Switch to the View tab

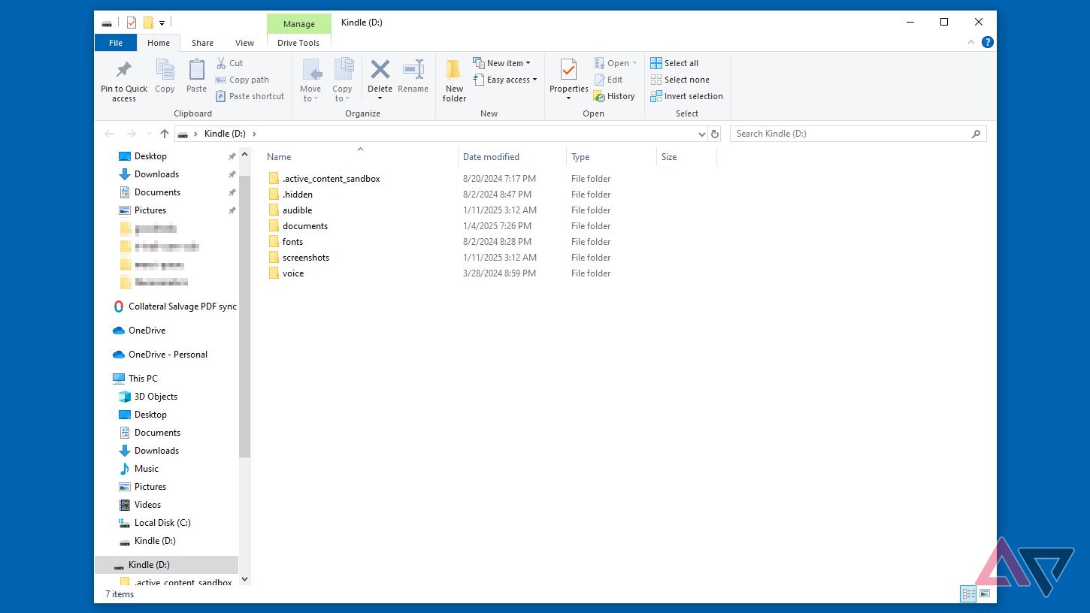(244, 43)
